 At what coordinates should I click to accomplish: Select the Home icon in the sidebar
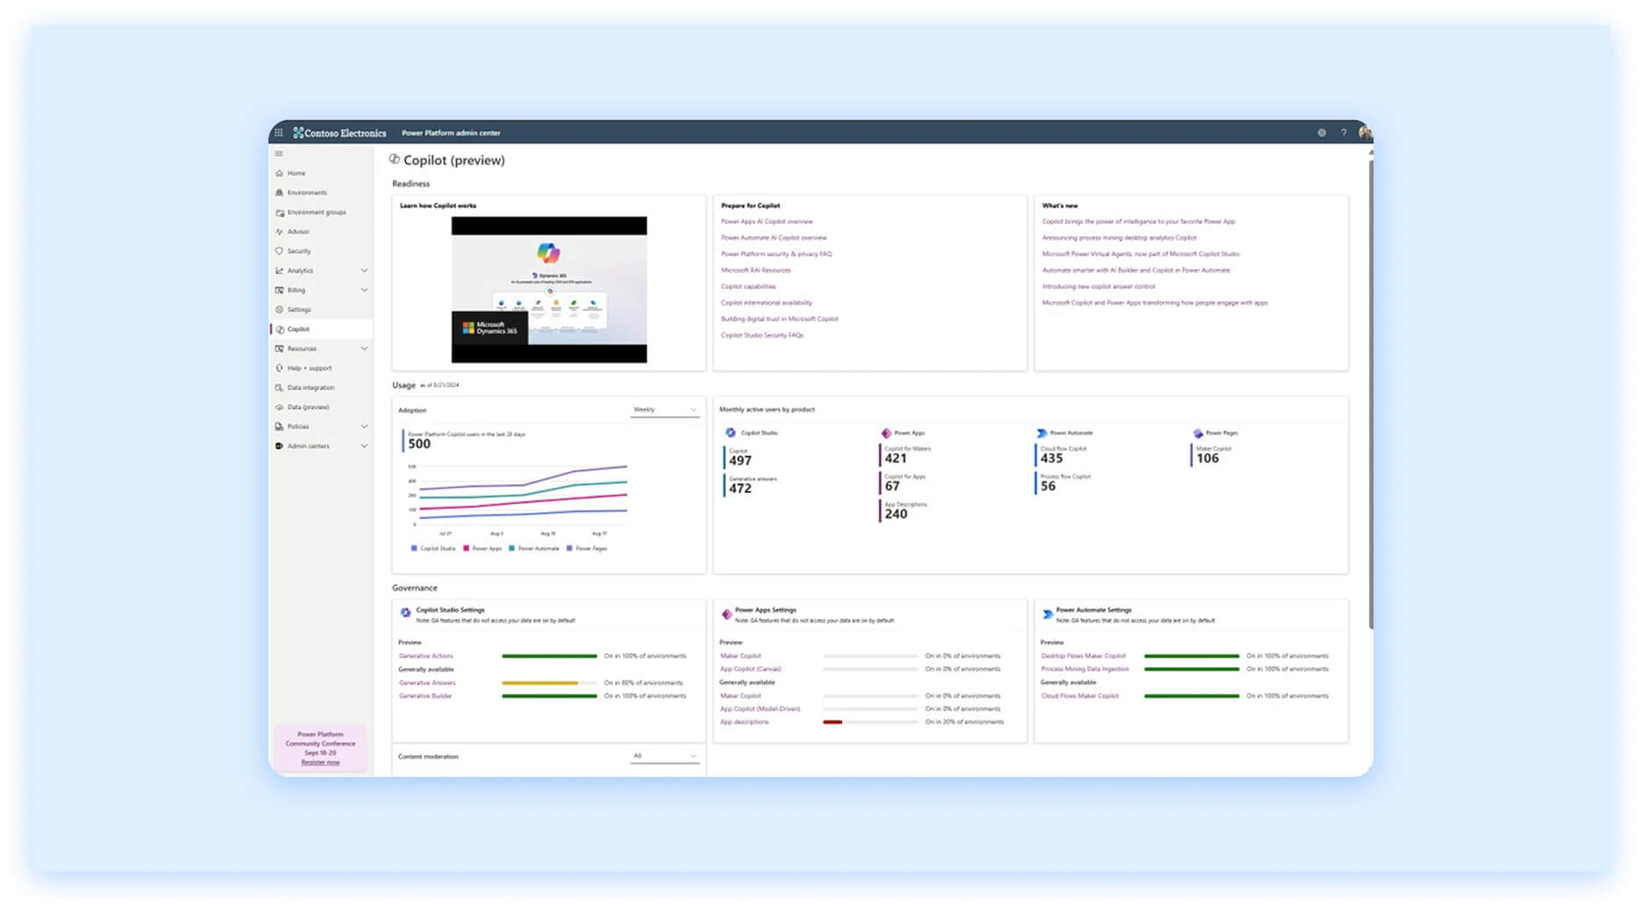point(280,173)
